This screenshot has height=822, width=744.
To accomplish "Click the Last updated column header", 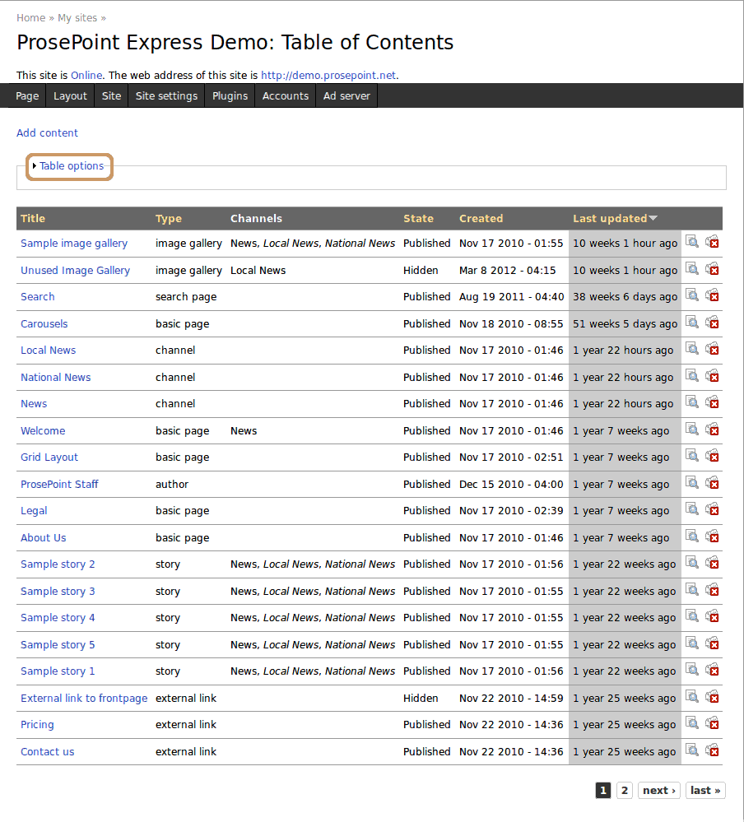I will click(610, 219).
